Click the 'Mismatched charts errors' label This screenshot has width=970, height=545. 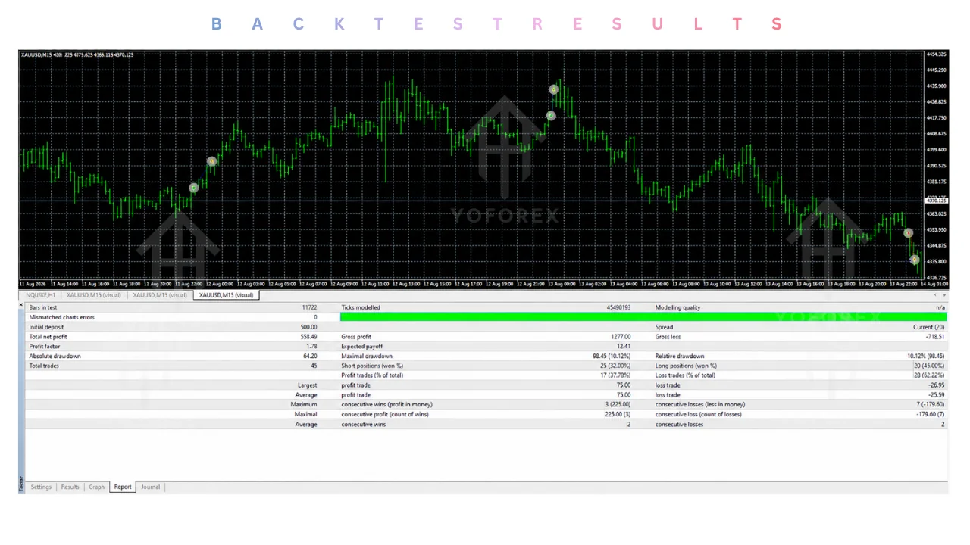pos(62,317)
